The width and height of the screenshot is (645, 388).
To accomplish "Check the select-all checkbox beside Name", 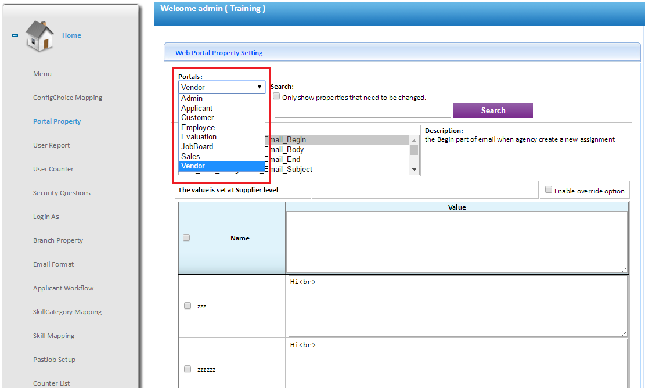I will pos(186,238).
